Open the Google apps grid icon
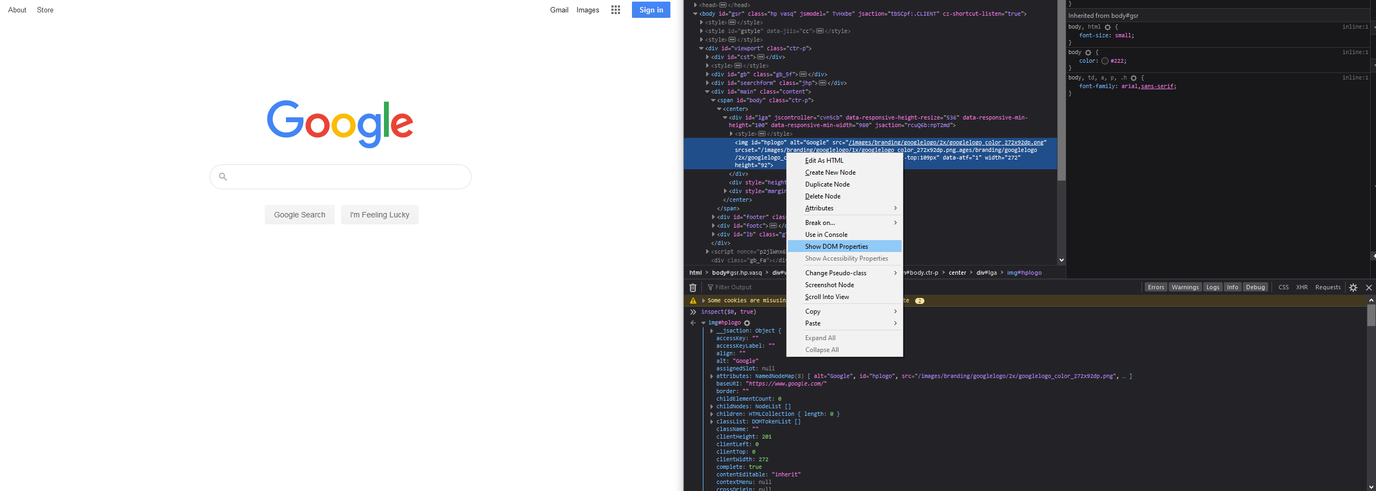This screenshot has height=491, width=1376. pos(616,10)
